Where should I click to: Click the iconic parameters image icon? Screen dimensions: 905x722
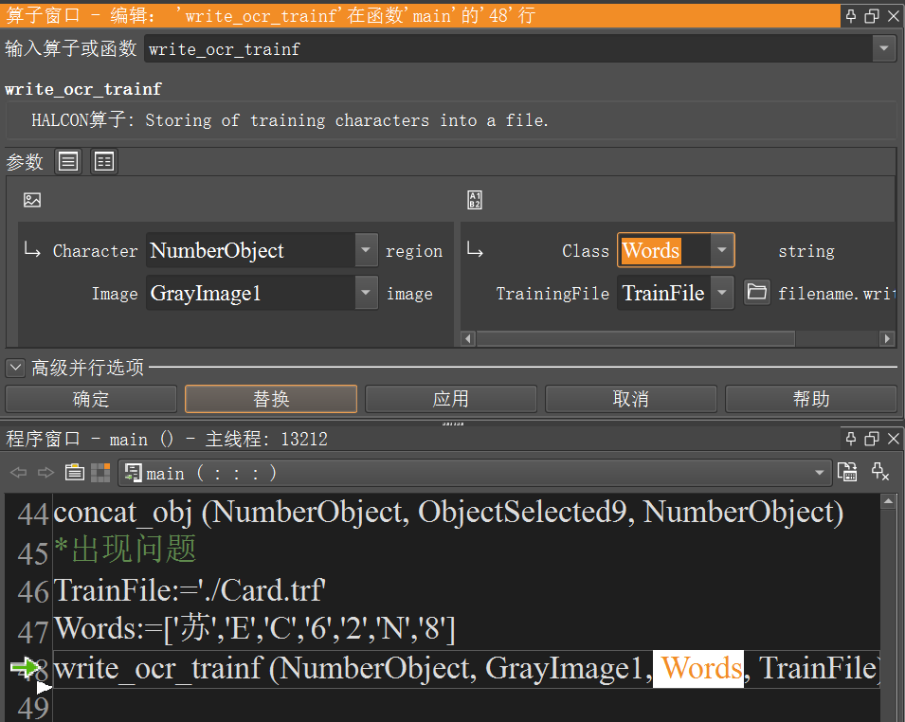pos(32,200)
